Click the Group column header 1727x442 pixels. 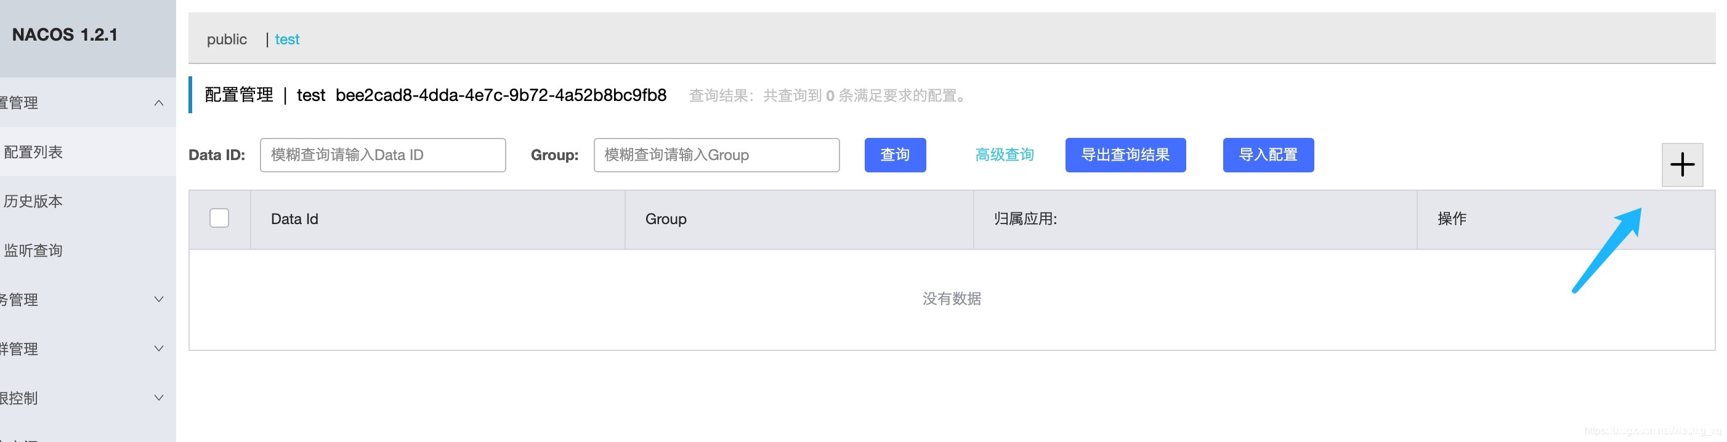tap(665, 219)
